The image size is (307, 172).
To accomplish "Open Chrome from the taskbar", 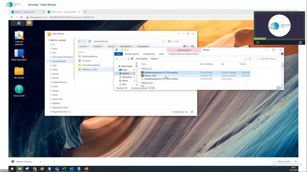I will (x=35, y=169).
